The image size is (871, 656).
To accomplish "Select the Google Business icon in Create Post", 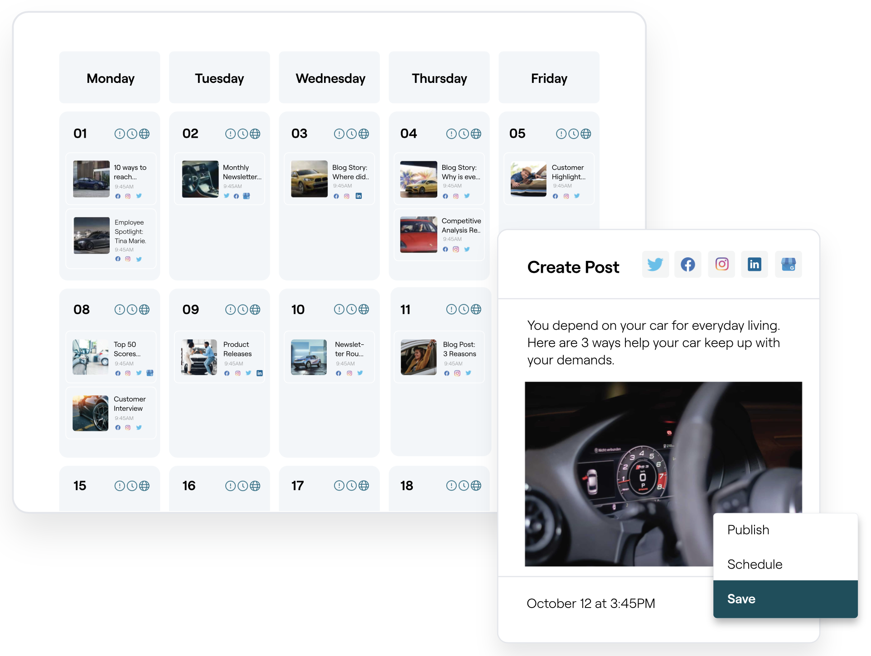I will pyautogui.click(x=788, y=264).
